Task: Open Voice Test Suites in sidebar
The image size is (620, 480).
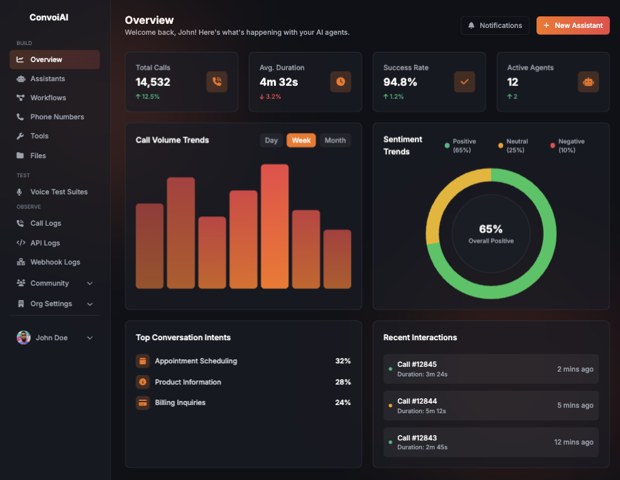Action: 59,192
